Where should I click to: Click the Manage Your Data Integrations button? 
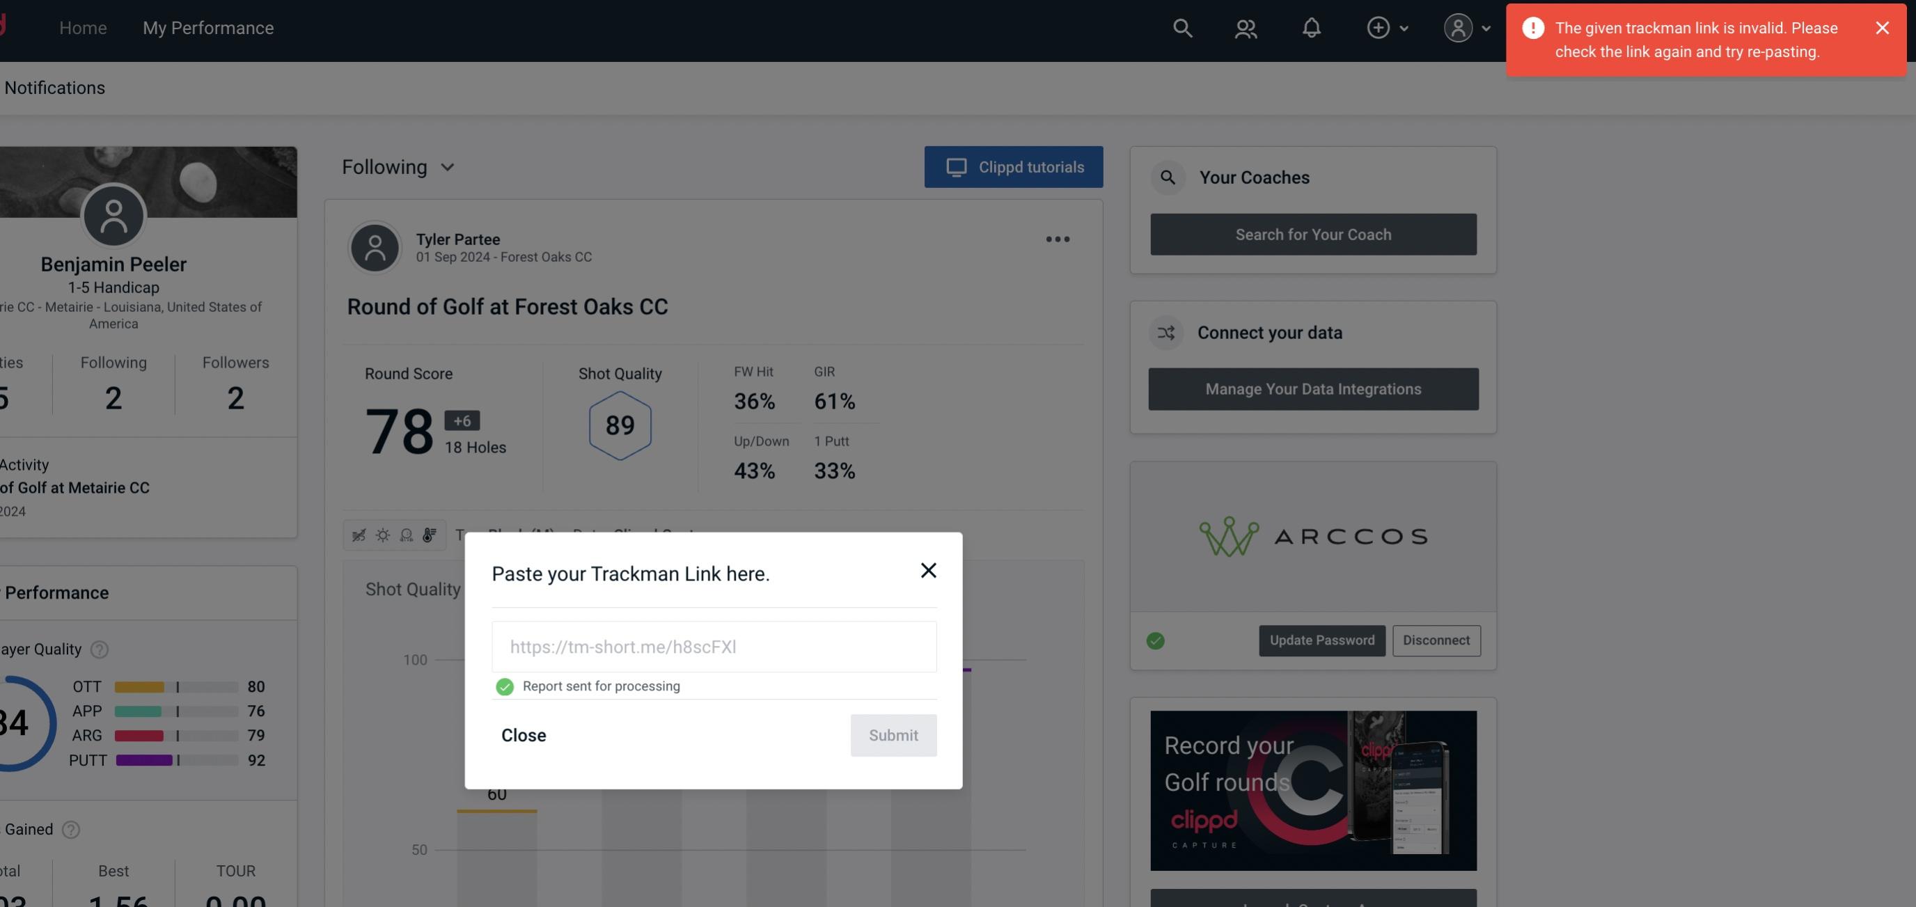(x=1312, y=388)
